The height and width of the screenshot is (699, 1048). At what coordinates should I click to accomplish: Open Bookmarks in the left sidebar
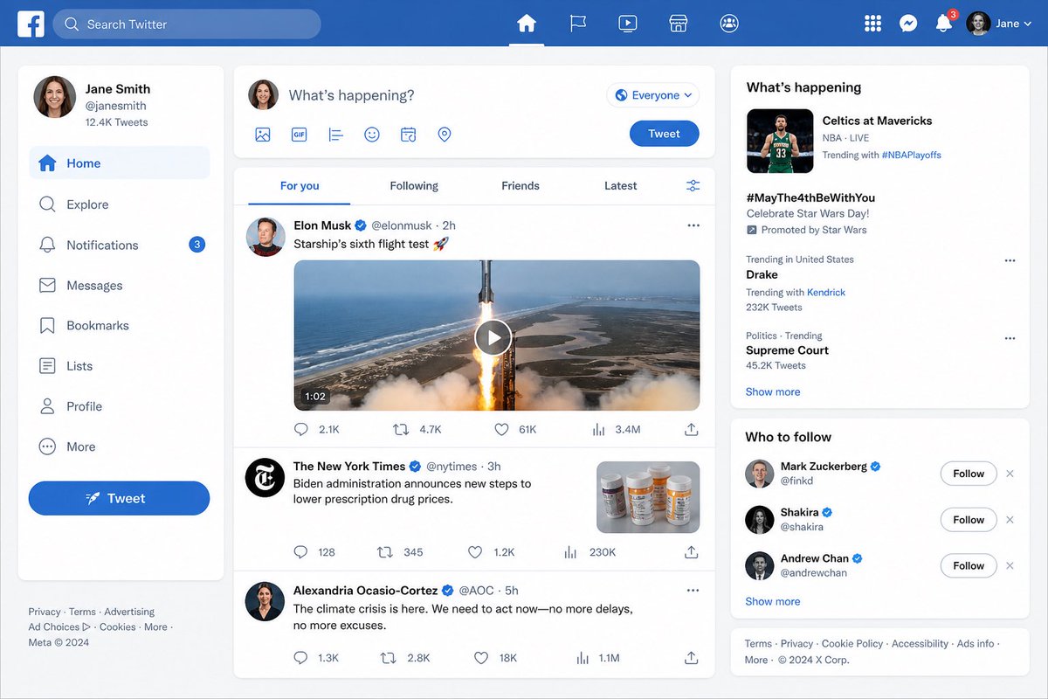click(120, 325)
